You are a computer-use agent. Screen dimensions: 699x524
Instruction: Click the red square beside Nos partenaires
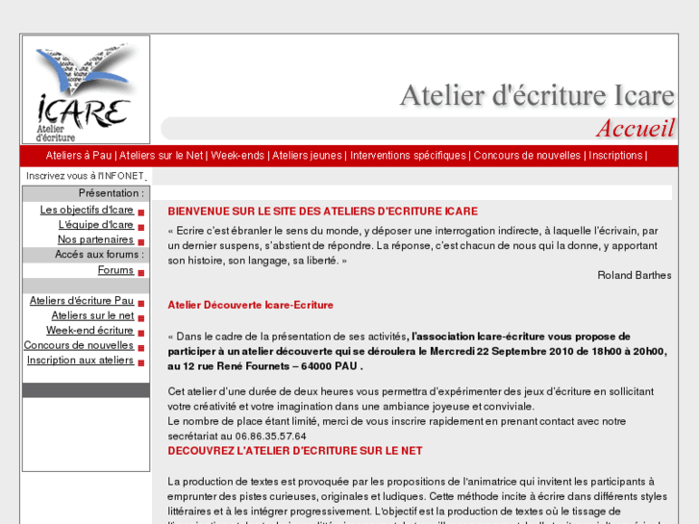[x=141, y=242]
